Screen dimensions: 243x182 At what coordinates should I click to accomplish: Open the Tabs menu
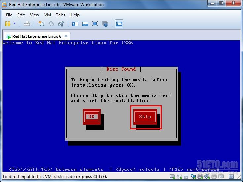click(61, 15)
